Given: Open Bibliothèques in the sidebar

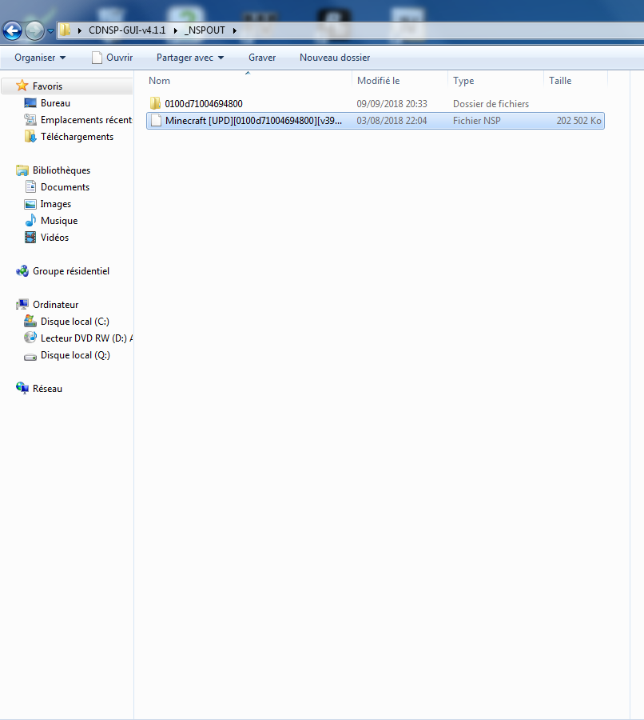Looking at the screenshot, I should [62, 170].
